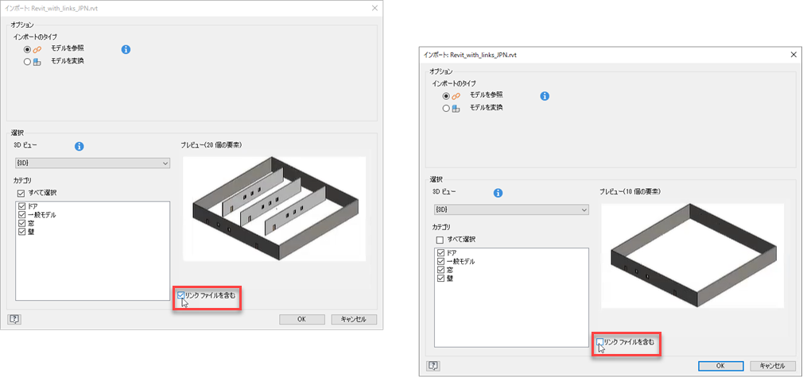Select モデルを変換 radio in right dialog
Image resolution: width=803 pixels, height=377 pixels.
pyautogui.click(x=447, y=109)
